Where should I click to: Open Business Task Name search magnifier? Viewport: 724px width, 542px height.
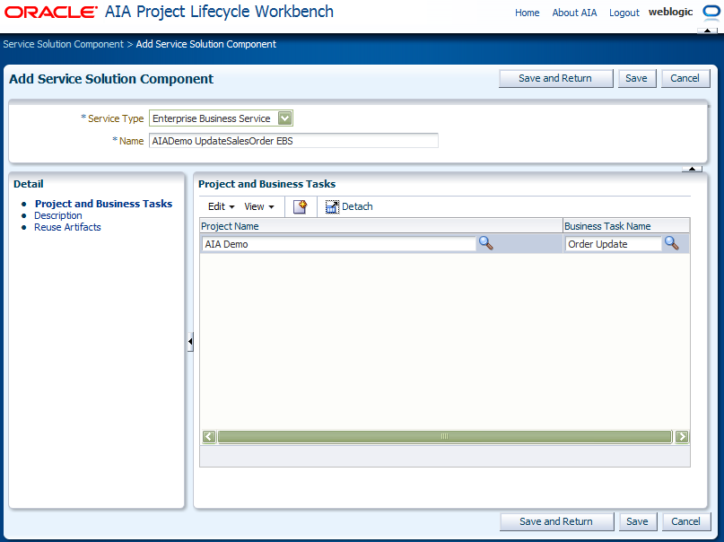(x=671, y=243)
